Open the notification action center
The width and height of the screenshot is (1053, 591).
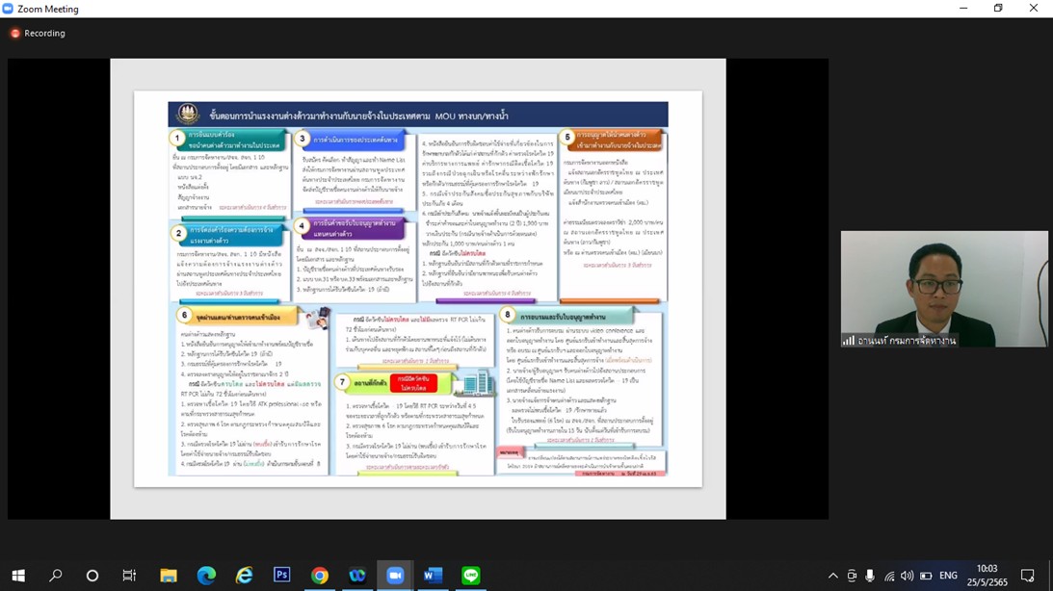(1028, 576)
